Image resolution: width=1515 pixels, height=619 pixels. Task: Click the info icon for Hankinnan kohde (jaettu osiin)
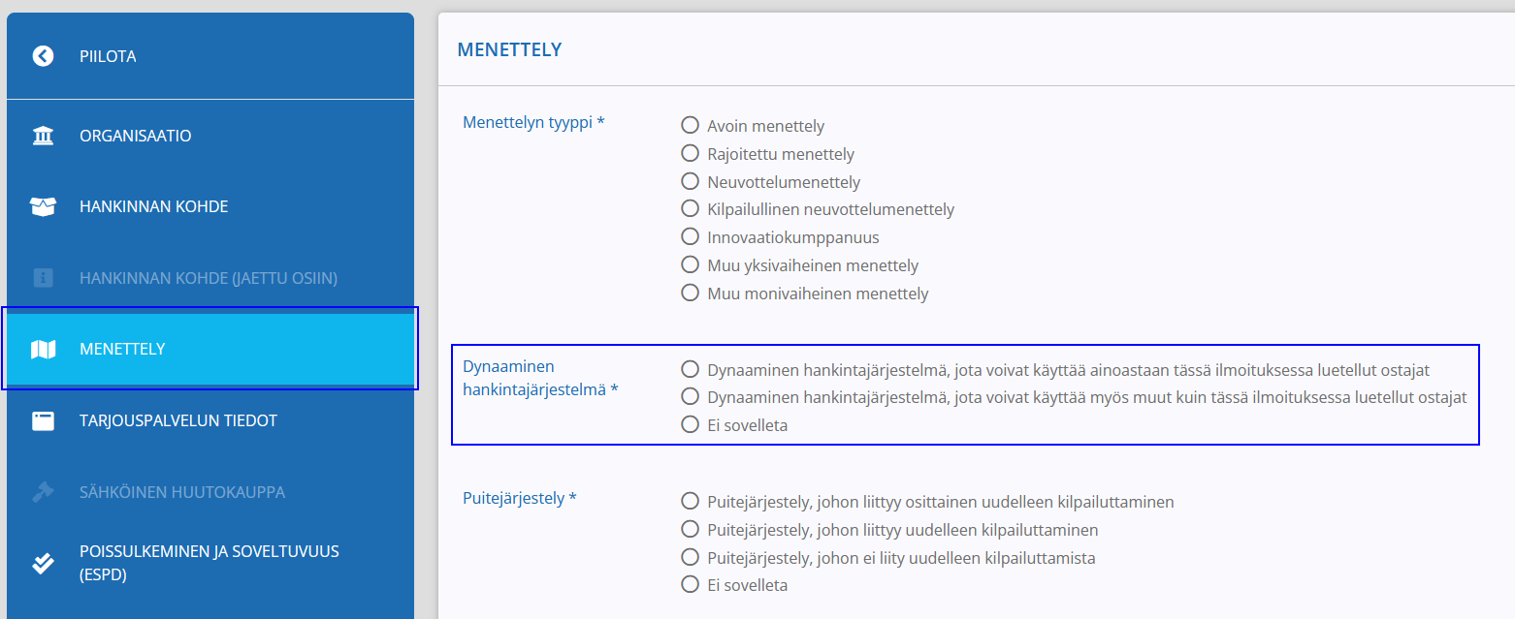click(x=43, y=278)
